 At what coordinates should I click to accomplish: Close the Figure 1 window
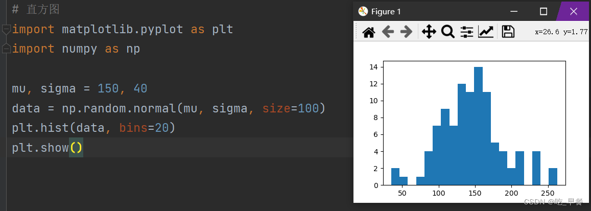pos(574,12)
